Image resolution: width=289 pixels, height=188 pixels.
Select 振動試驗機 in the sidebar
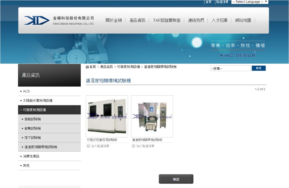[x=33, y=119]
